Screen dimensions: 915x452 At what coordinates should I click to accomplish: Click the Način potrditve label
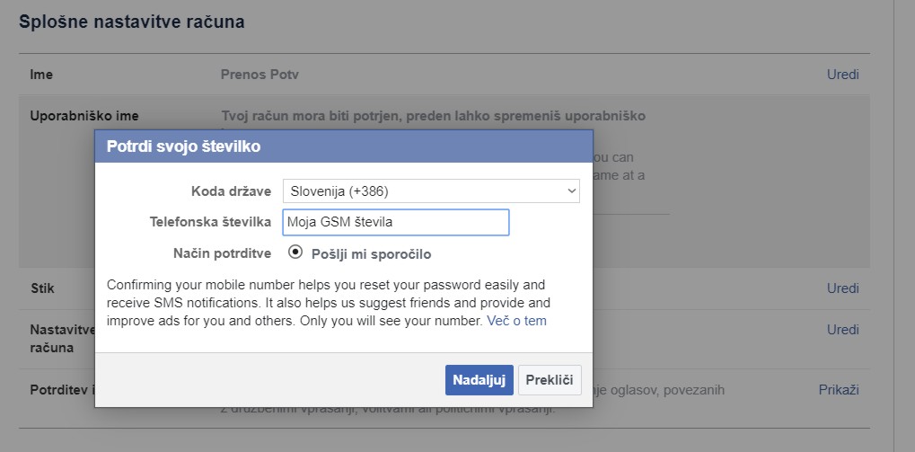tap(222, 253)
